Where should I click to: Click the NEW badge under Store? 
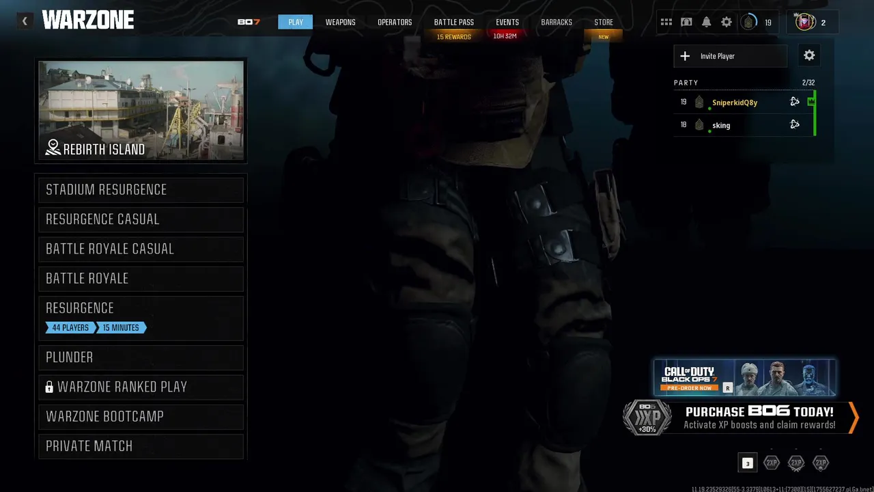tap(604, 37)
